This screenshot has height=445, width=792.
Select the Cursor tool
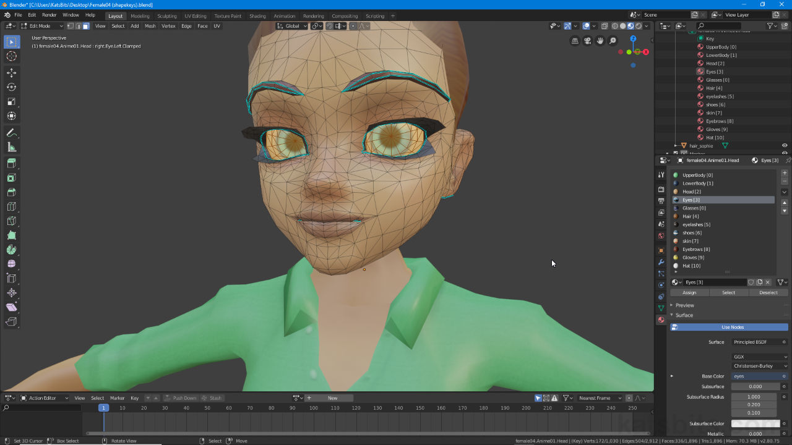pyautogui.click(x=11, y=56)
